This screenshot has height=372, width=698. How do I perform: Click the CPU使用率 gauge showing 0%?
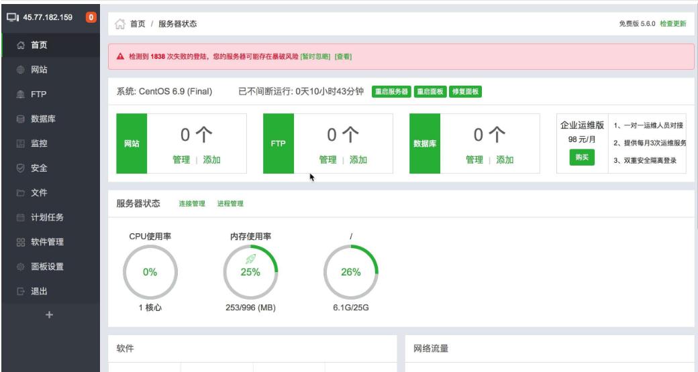click(150, 272)
